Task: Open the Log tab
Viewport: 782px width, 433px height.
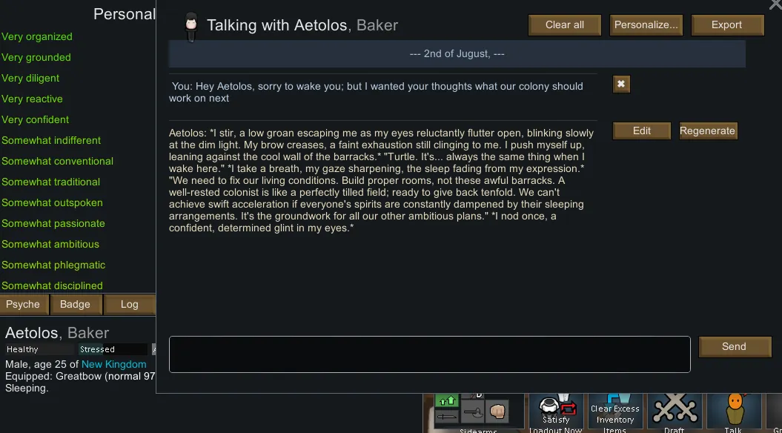Action: click(129, 305)
